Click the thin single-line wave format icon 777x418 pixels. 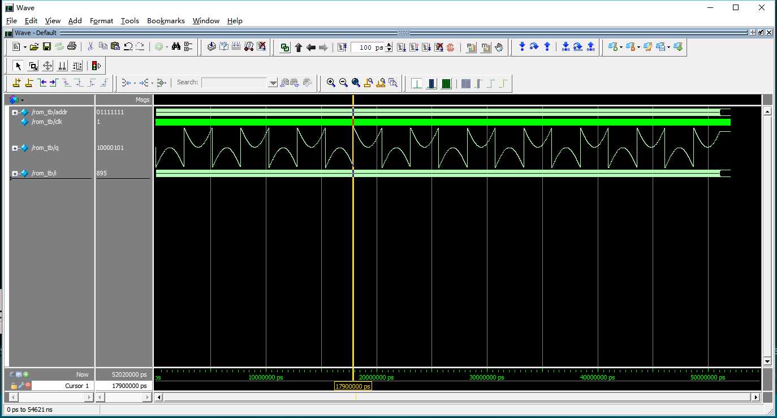(x=417, y=84)
